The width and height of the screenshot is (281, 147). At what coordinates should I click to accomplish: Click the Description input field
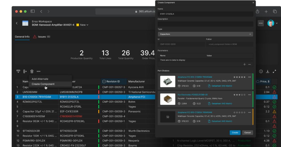(x=205, y=24)
